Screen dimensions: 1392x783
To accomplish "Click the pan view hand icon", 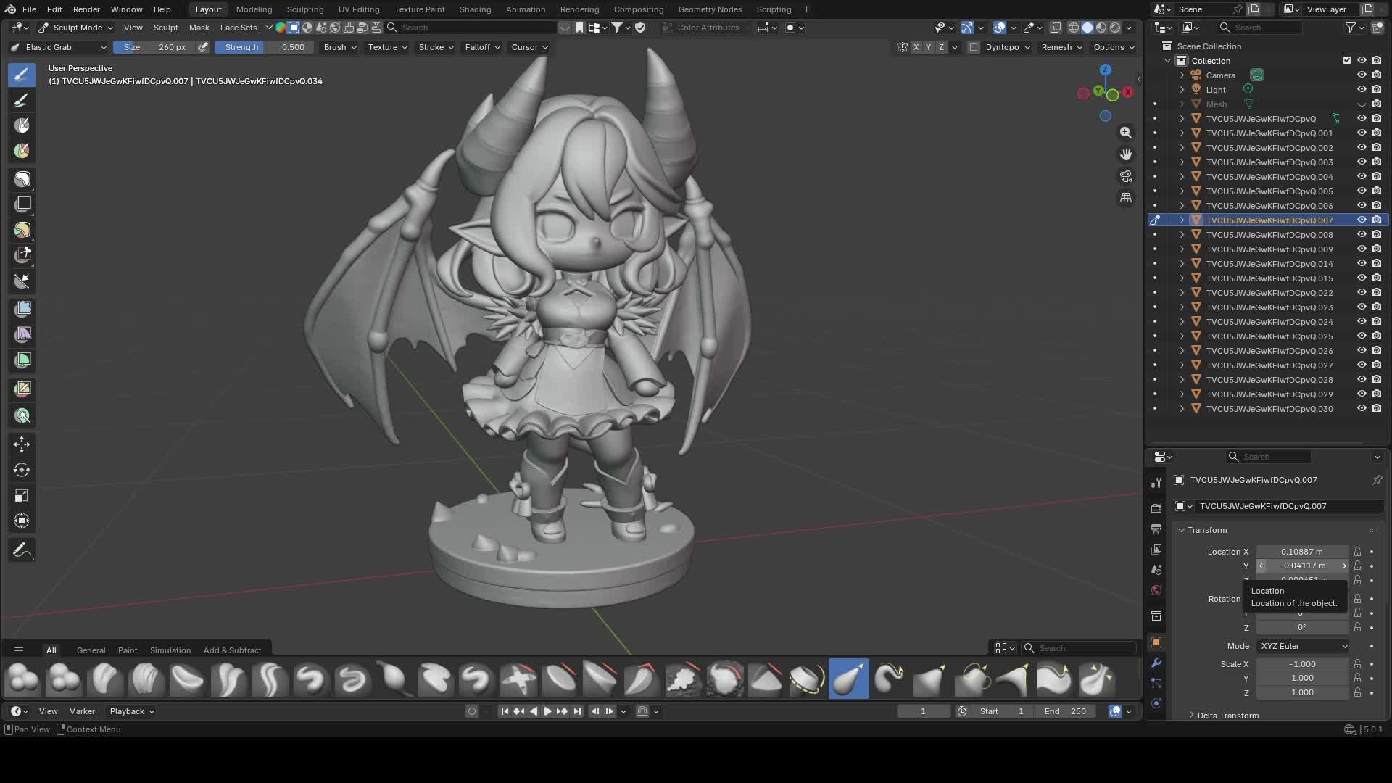I will coord(1125,154).
